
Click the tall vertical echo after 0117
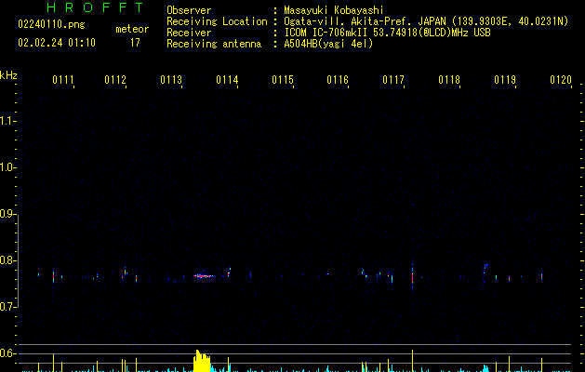[x=412, y=276]
